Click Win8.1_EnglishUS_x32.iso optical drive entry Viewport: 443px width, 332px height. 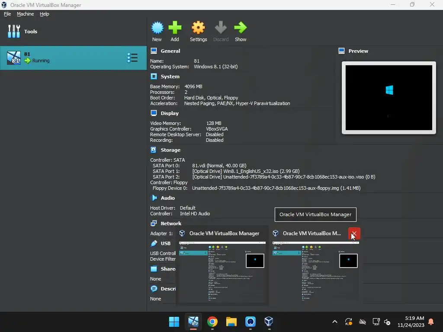coord(246,171)
